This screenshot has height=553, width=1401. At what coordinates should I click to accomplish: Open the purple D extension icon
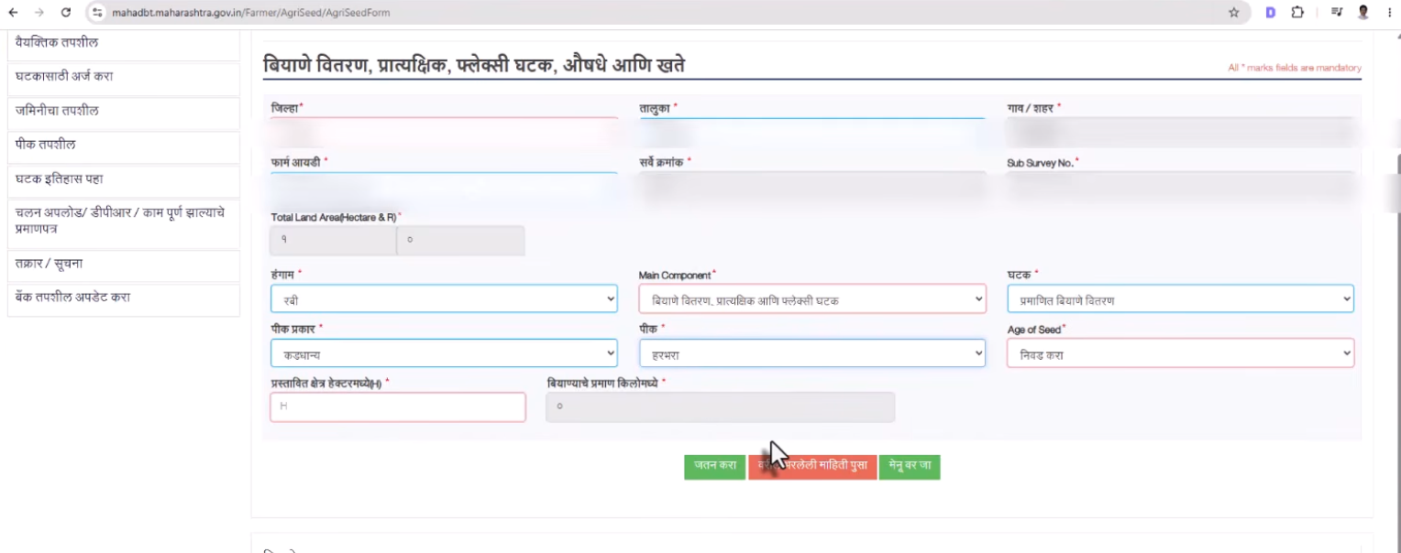(1271, 13)
